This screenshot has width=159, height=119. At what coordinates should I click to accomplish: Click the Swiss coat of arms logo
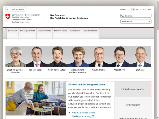click(8, 16)
